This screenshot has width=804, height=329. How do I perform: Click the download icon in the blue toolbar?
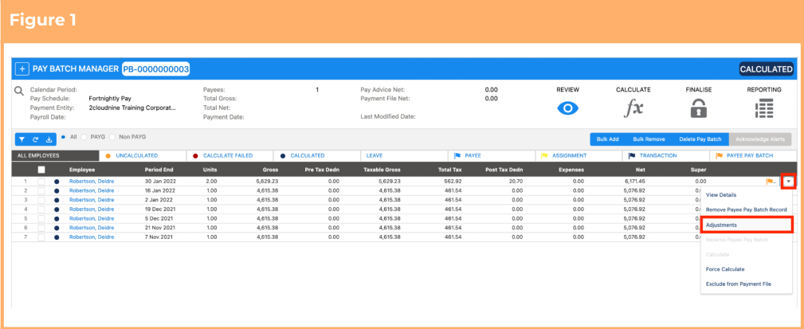(49, 139)
